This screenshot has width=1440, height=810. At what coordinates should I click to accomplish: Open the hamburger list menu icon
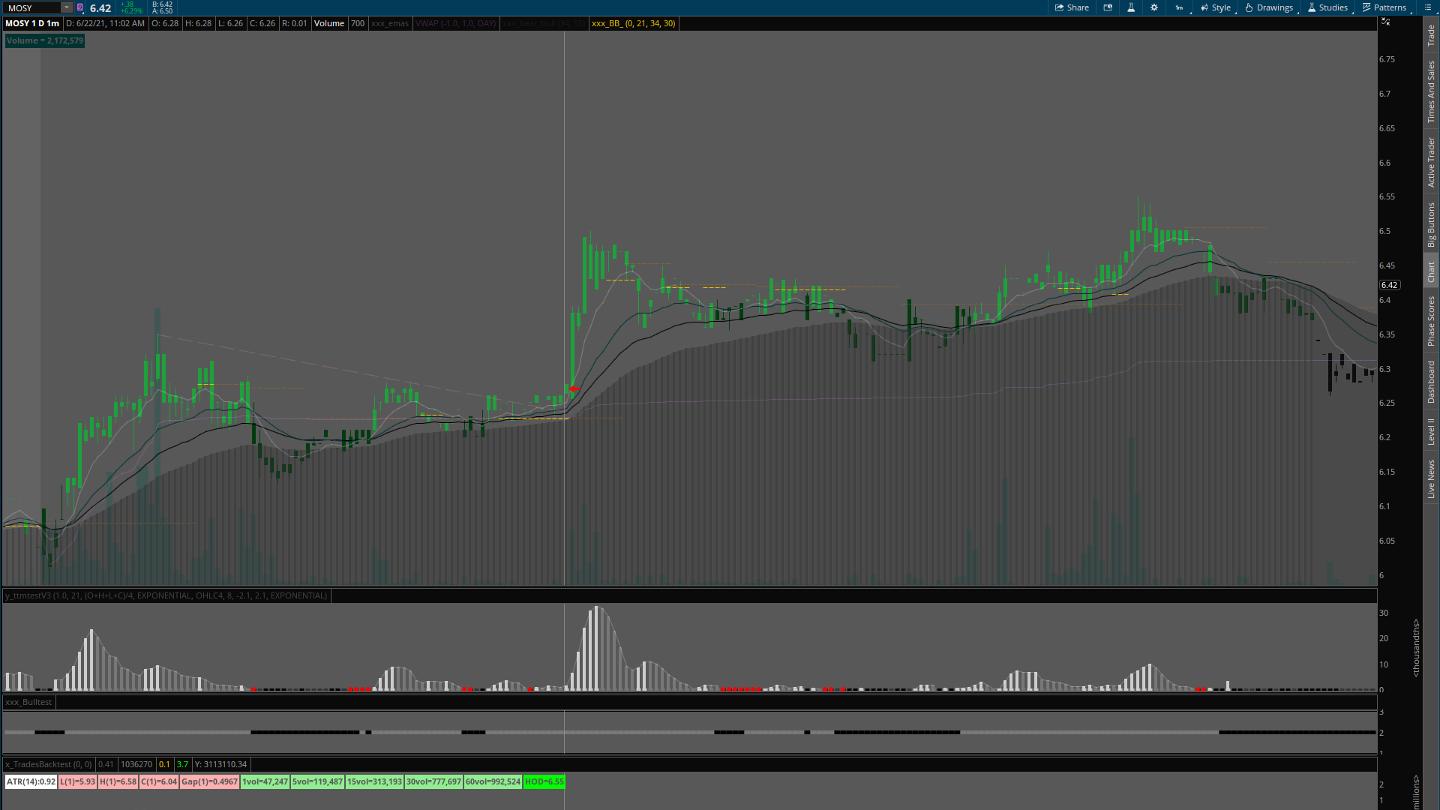coord(1426,7)
